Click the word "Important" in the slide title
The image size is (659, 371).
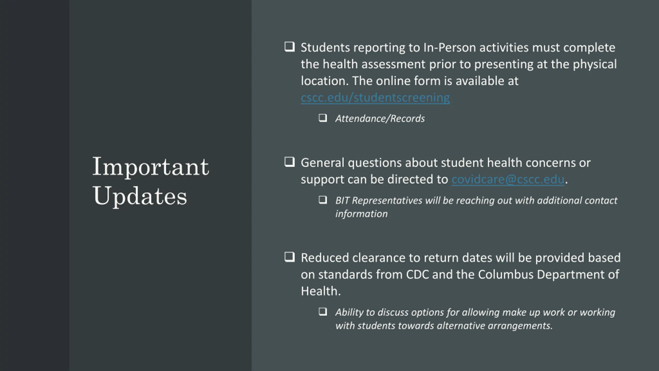coord(151,166)
